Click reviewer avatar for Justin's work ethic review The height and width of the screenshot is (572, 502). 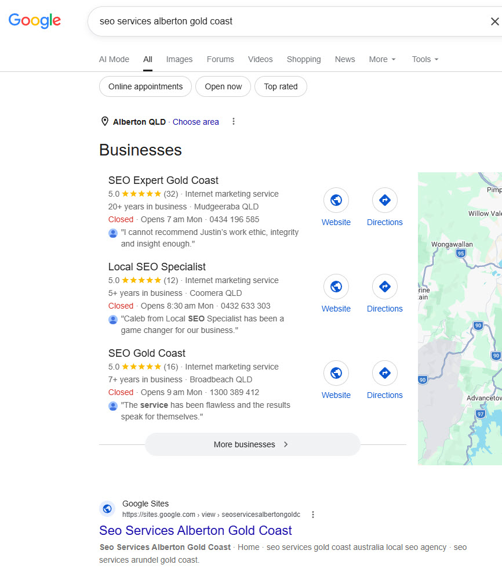point(113,233)
